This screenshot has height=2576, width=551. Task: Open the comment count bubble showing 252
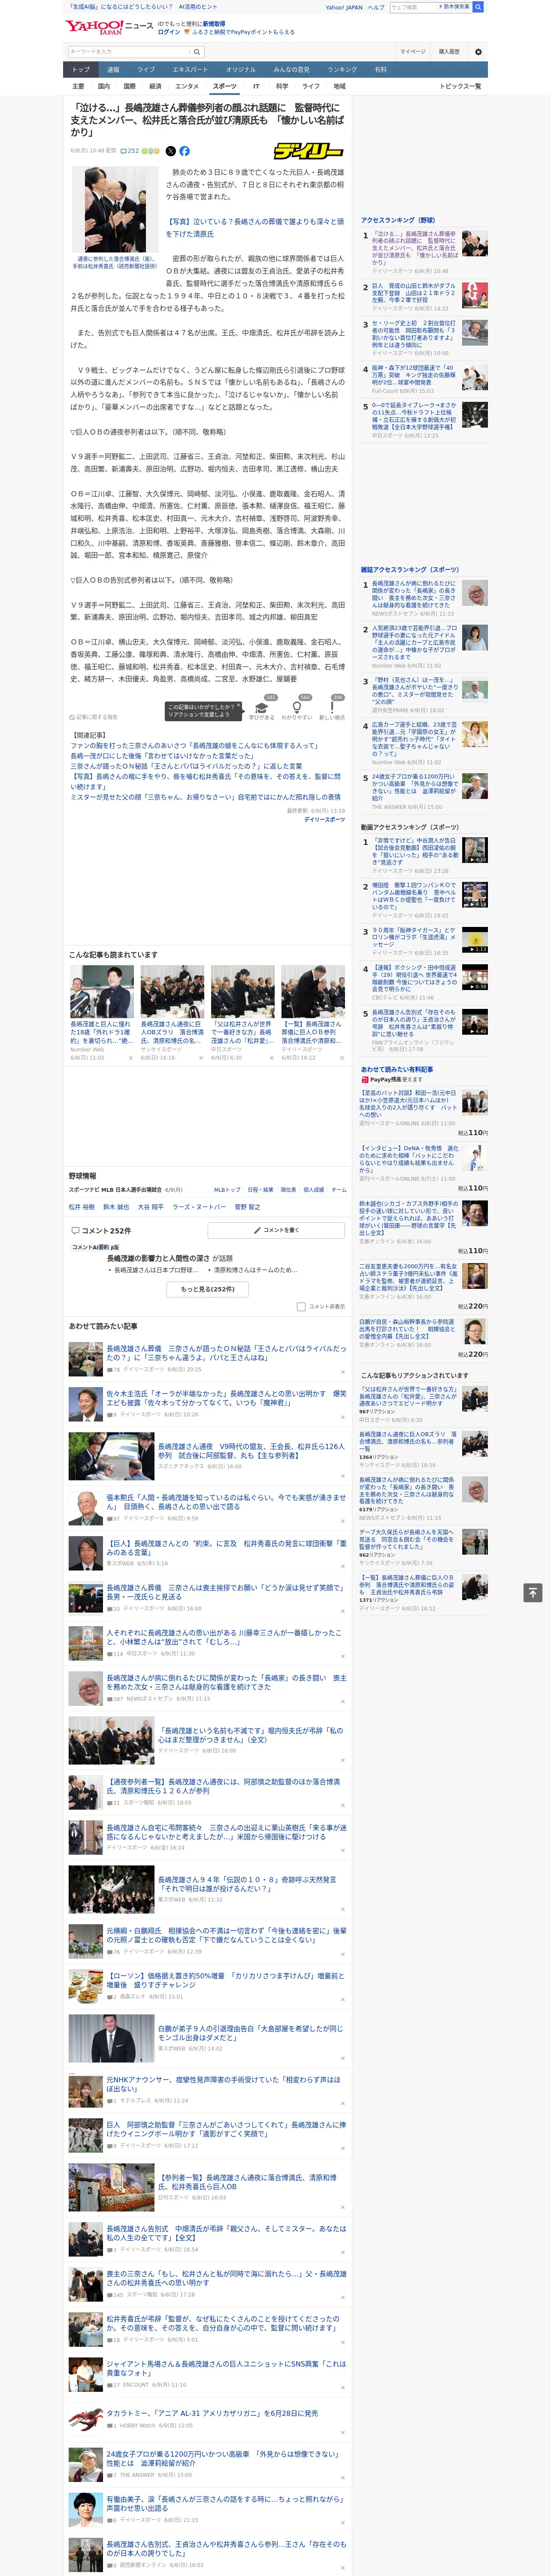click(x=130, y=151)
